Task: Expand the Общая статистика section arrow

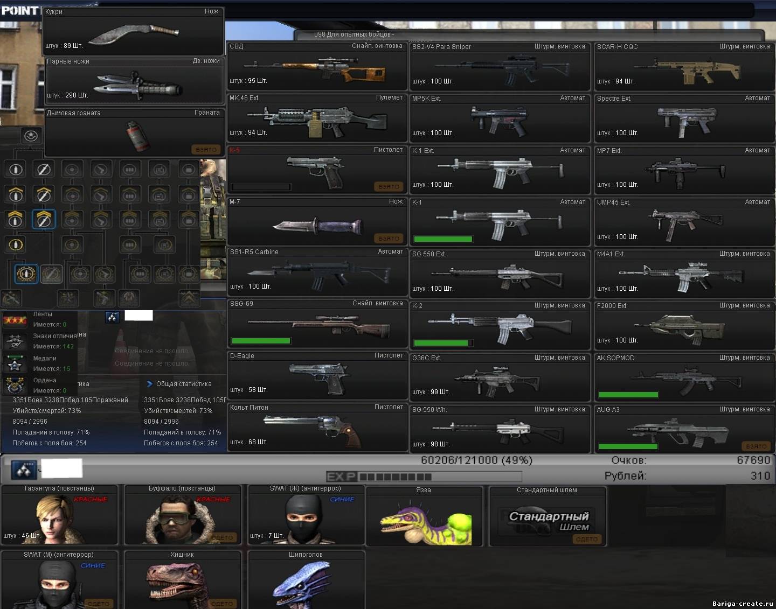Action: pyautogui.click(x=150, y=384)
